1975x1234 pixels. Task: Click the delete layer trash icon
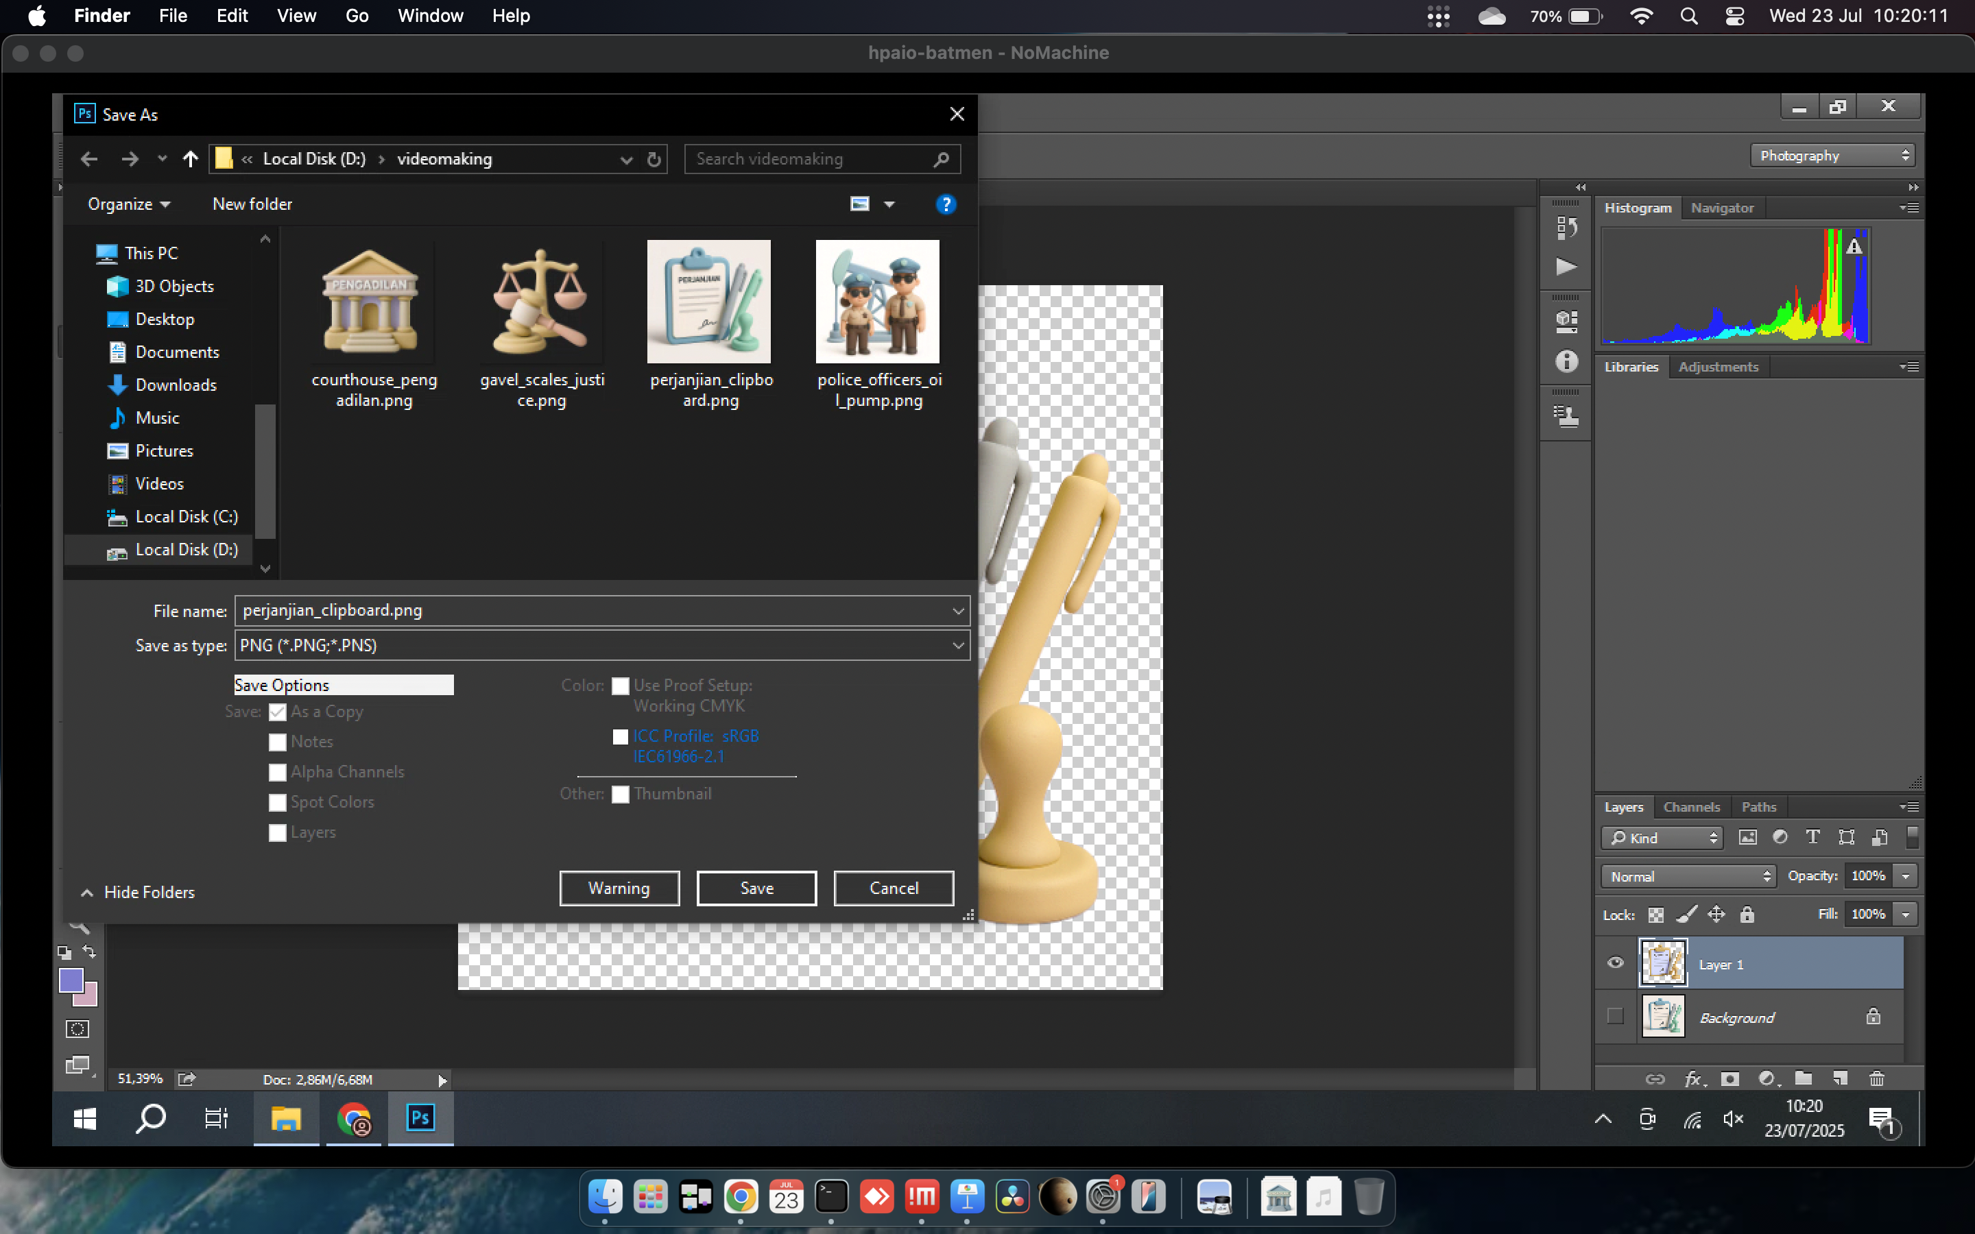(1876, 1079)
